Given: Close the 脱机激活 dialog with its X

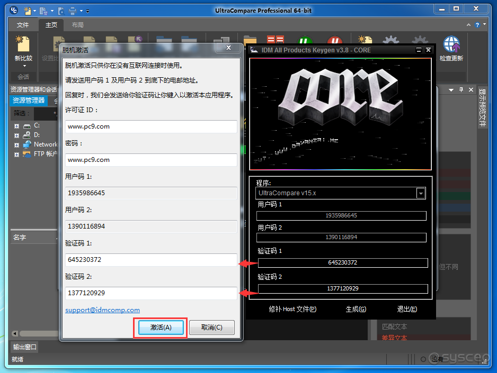Looking at the screenshot, I should click(228, 48).
